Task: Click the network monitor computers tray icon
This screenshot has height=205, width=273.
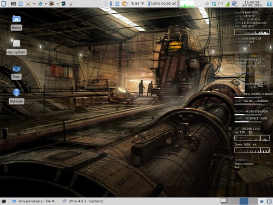Action: point(235,4)
